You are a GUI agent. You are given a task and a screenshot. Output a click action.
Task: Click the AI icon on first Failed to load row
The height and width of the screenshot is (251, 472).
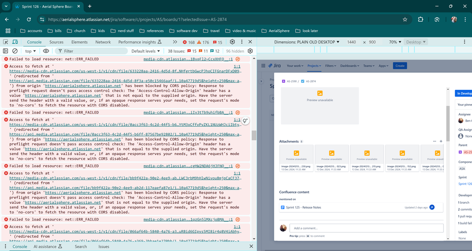238,59
